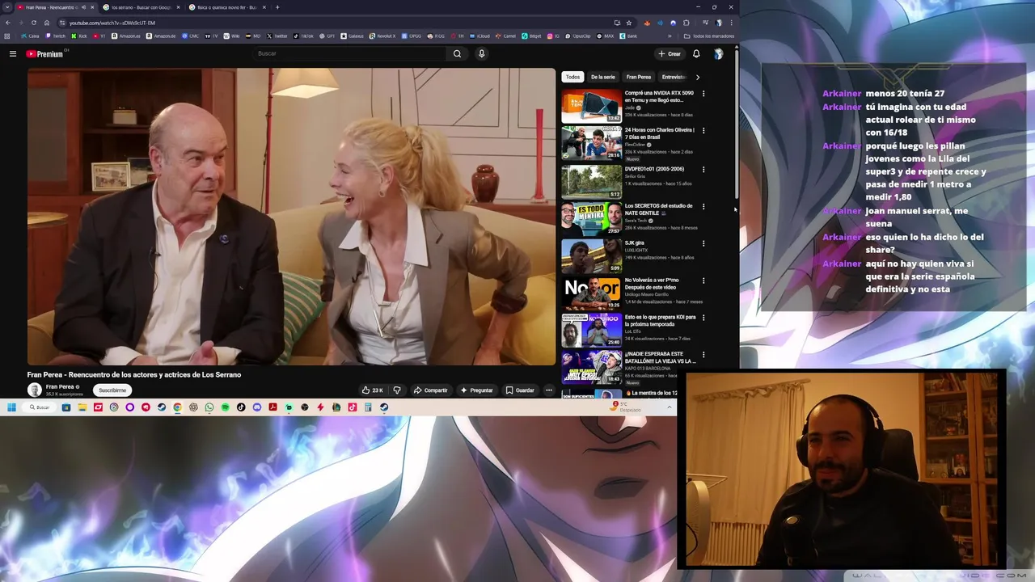
Task: Go back with the browser back arrow
Action: (7, 23)
